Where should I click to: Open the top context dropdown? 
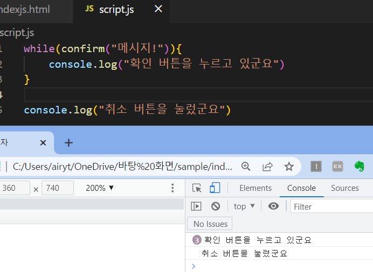244,206
